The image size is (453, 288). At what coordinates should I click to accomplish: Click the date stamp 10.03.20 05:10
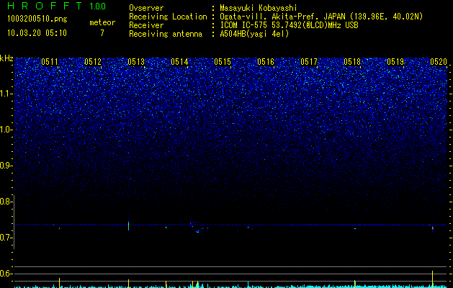[x=37, y=33]
